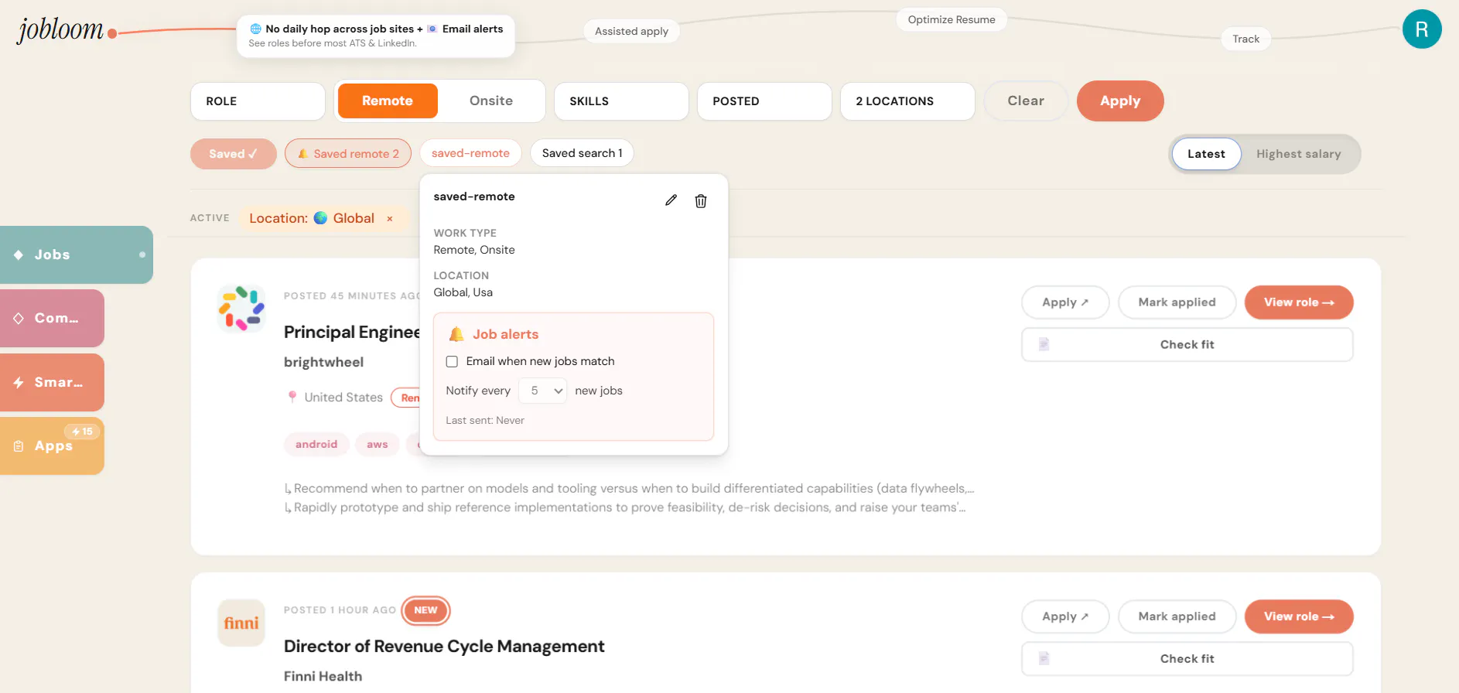Sort jobs by Highest salary
Image resolution: width=1459 pixels, height=693 pixels.
pyautogui.click(x=1298, y=154)
